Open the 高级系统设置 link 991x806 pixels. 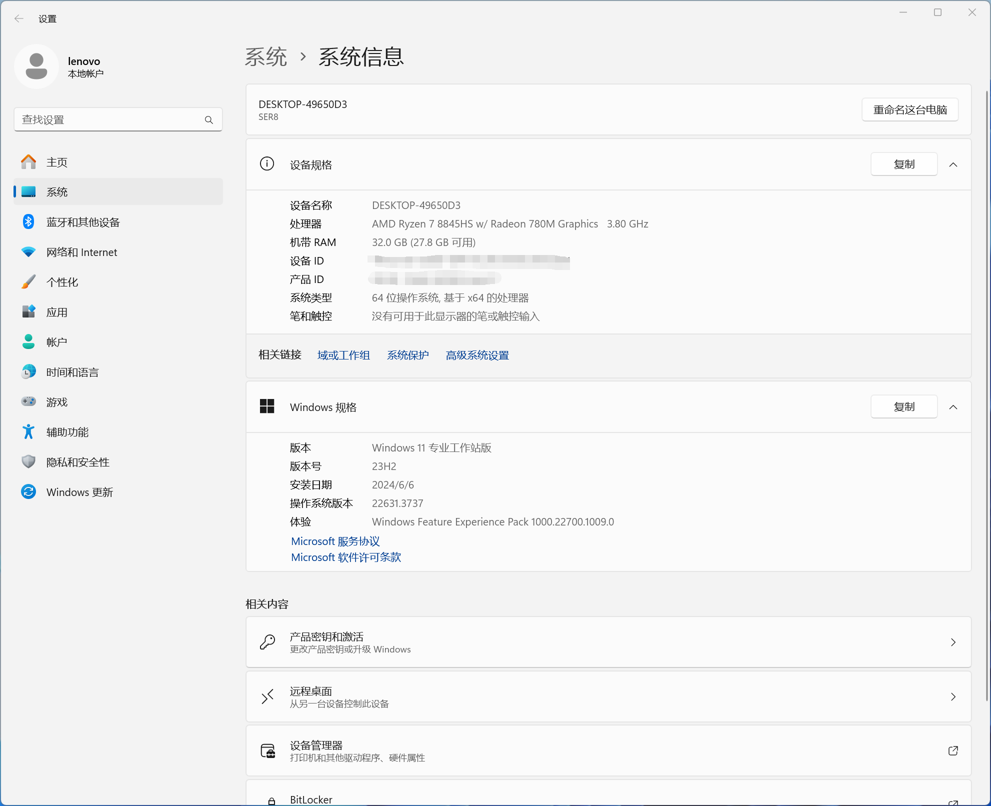477,355
